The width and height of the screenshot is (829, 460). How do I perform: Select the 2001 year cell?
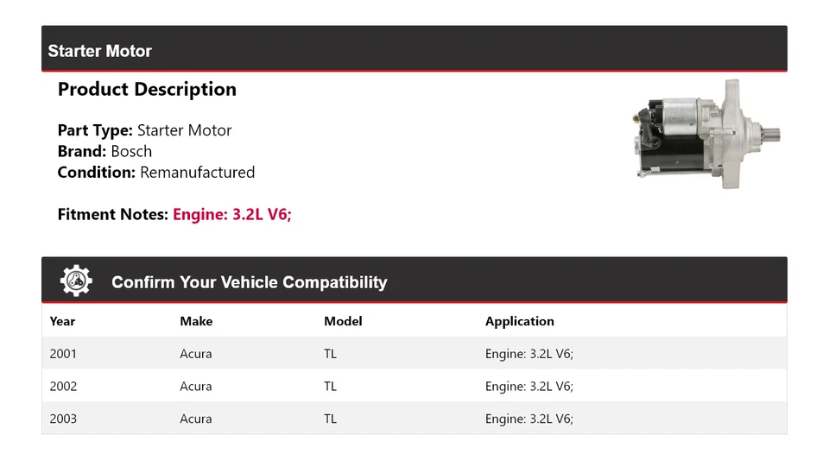tap(63, 354)
